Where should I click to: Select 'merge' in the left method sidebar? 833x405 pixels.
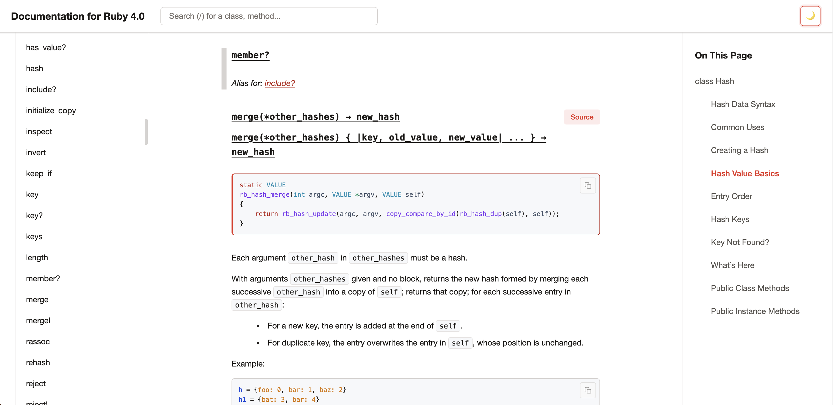(x=37, y=299)
